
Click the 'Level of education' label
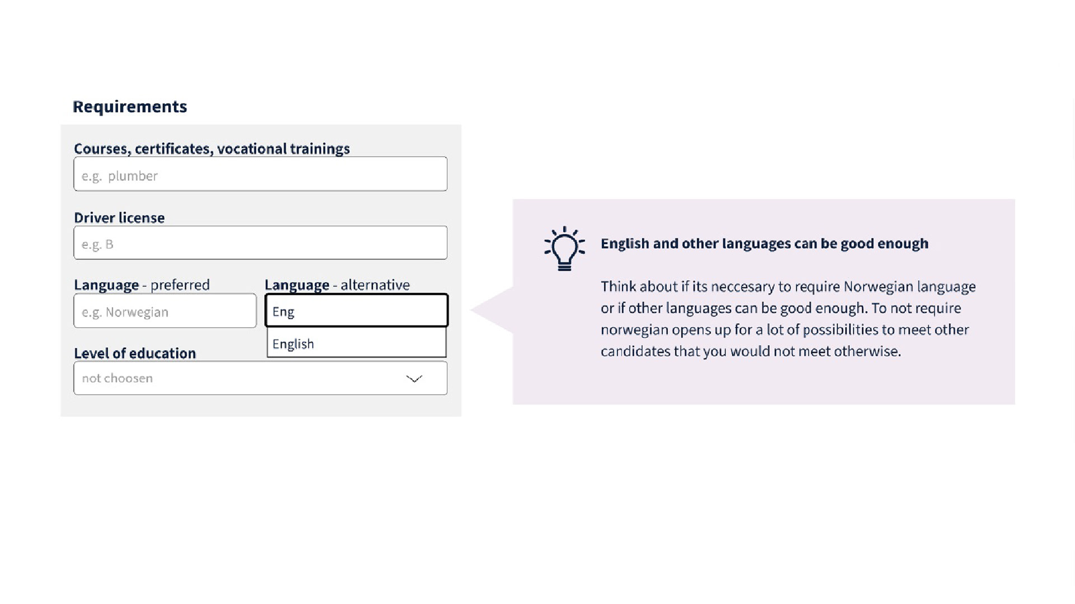[x=135, y=353]
